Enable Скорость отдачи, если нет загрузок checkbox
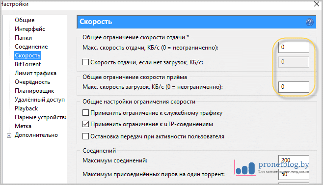The height and width of the screenshot is (185, 323). tap(85, 62)
